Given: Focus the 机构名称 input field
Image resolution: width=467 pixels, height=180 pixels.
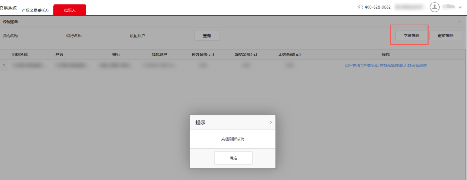Looking at the screenshot, I should click(x=42, y=36).
